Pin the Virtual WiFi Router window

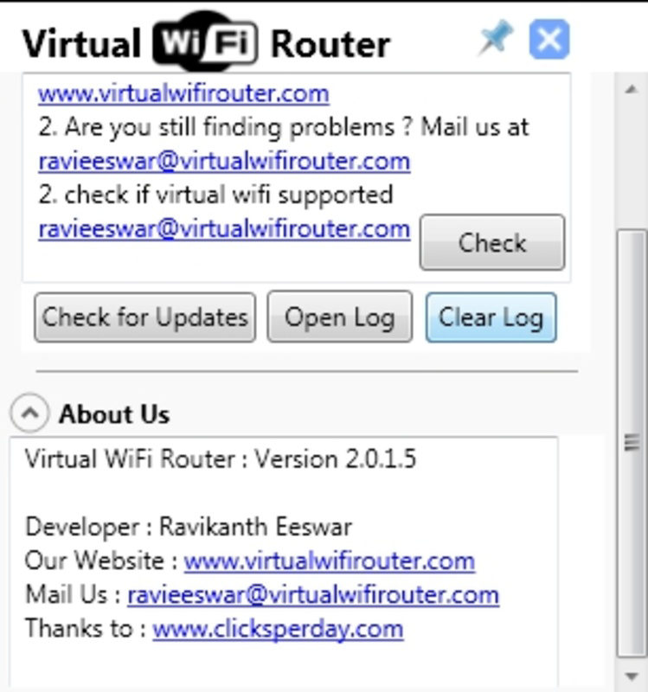point(496,38)
